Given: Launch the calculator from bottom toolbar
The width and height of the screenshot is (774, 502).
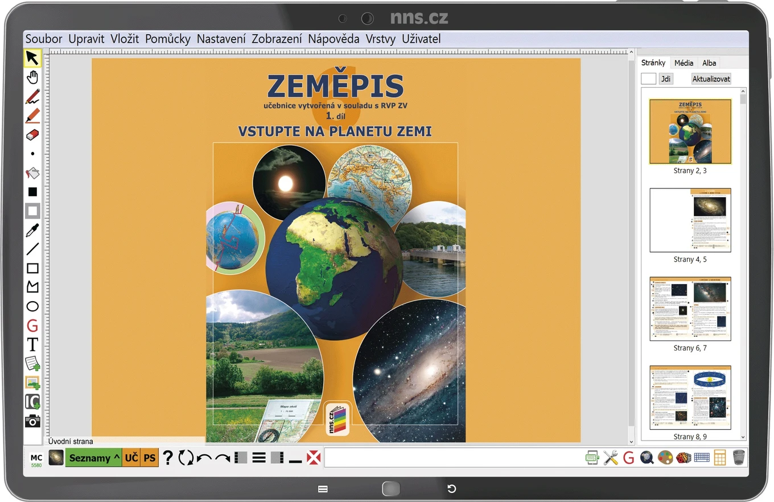Looking at the screenshot, I should [720, 458].
